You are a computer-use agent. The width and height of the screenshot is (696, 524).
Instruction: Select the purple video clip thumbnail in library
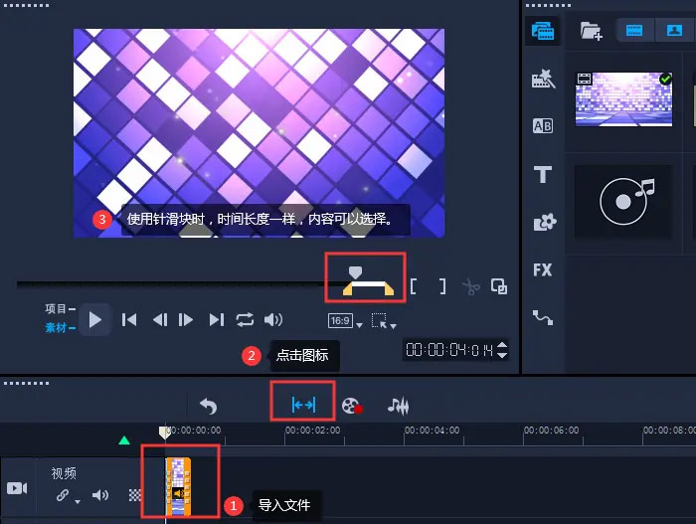point(623,99)
